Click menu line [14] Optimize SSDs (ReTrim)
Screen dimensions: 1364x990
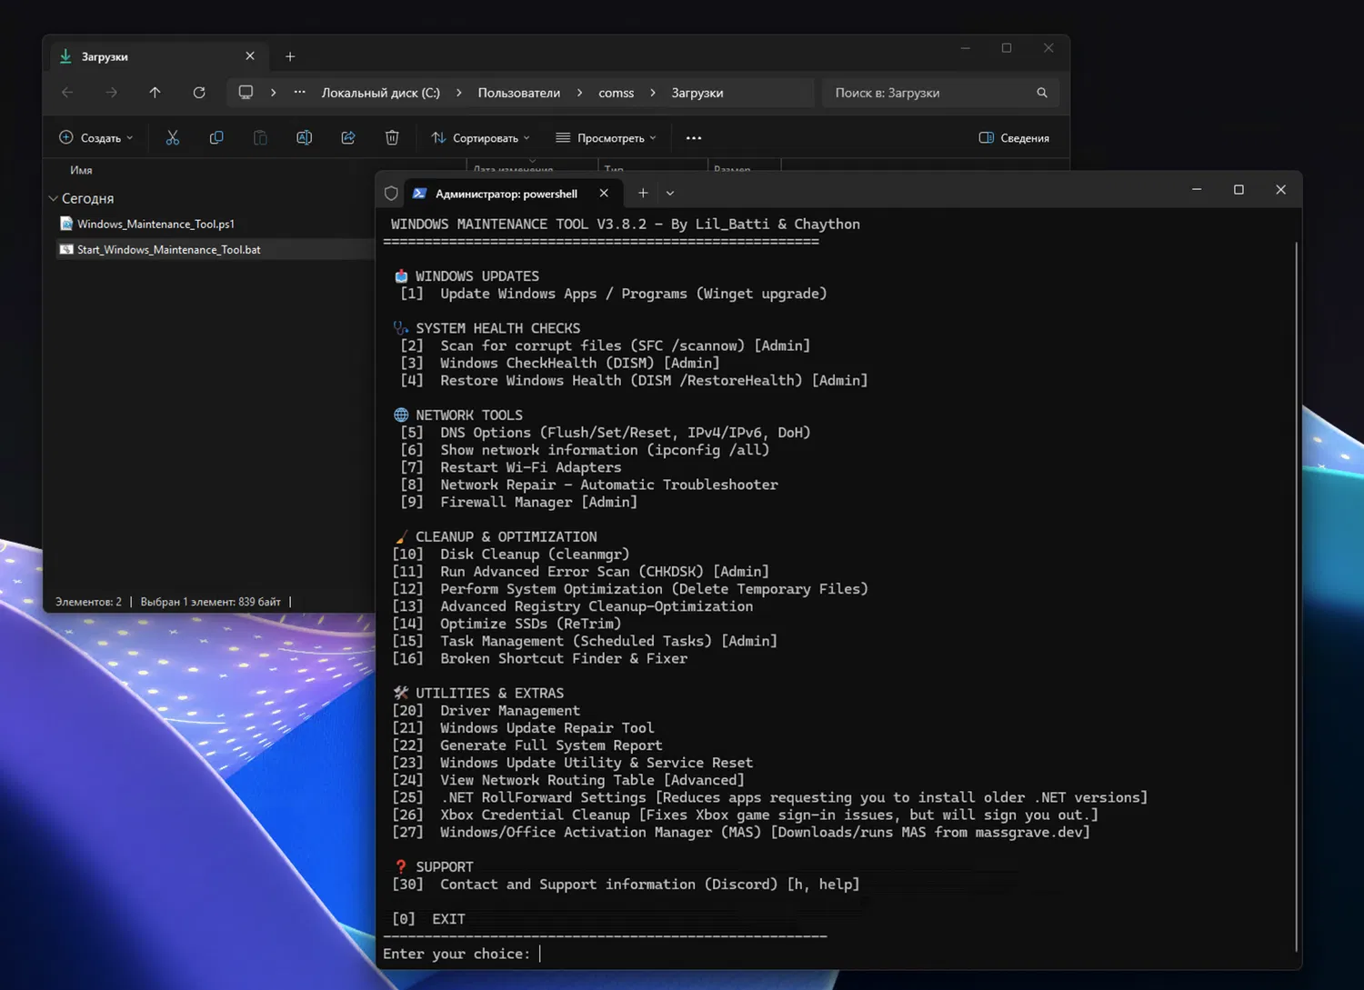click(x=506, y=624)
